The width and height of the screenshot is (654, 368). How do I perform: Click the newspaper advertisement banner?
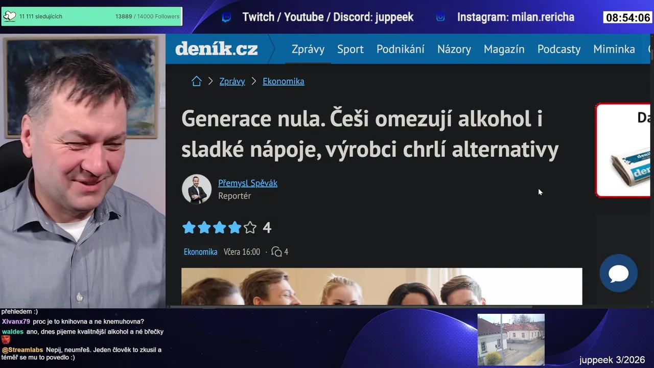coord(624,150)
